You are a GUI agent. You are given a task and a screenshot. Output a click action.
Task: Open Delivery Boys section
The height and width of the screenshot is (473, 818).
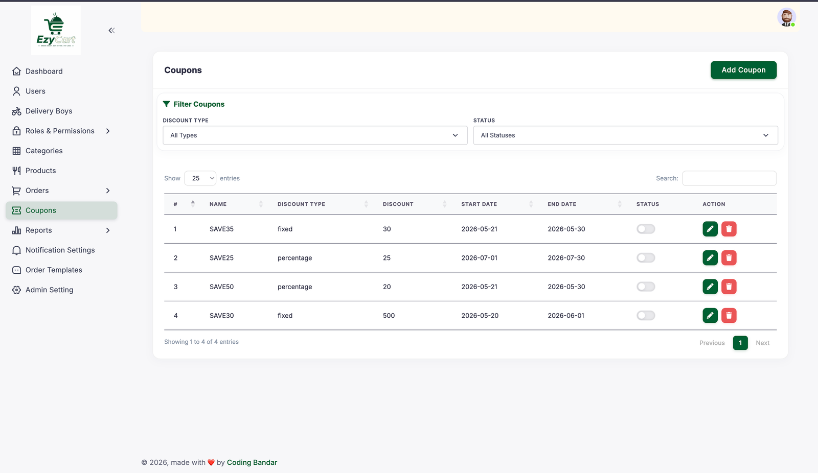61,111
